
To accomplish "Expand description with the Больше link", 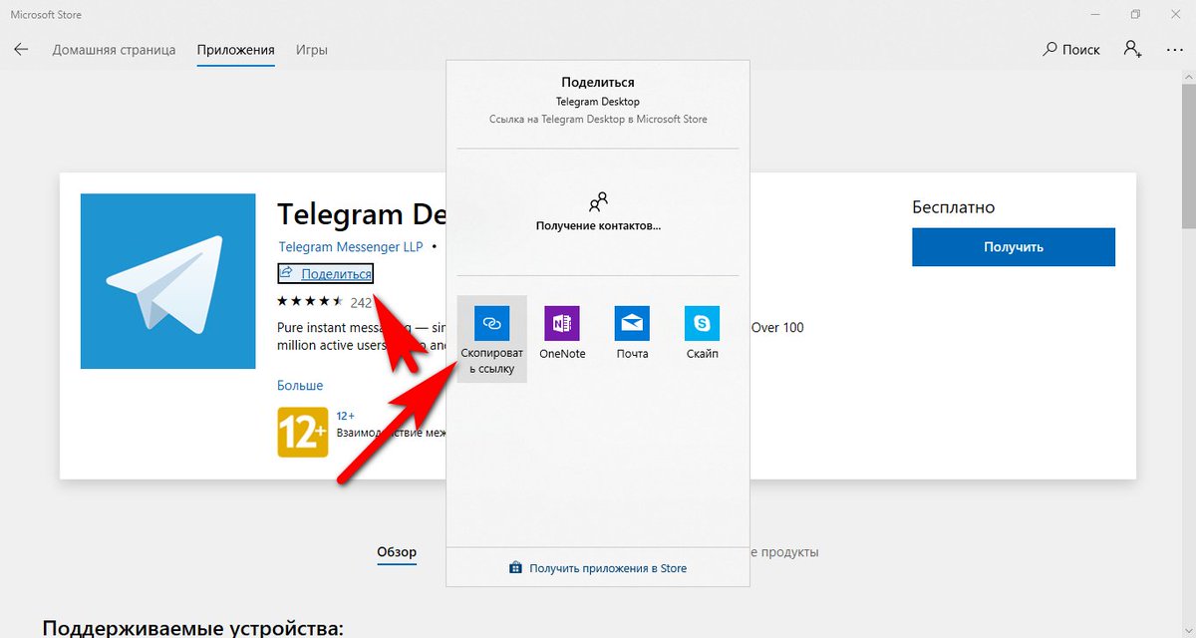I will pyautogui.click(x=300, y=385).
